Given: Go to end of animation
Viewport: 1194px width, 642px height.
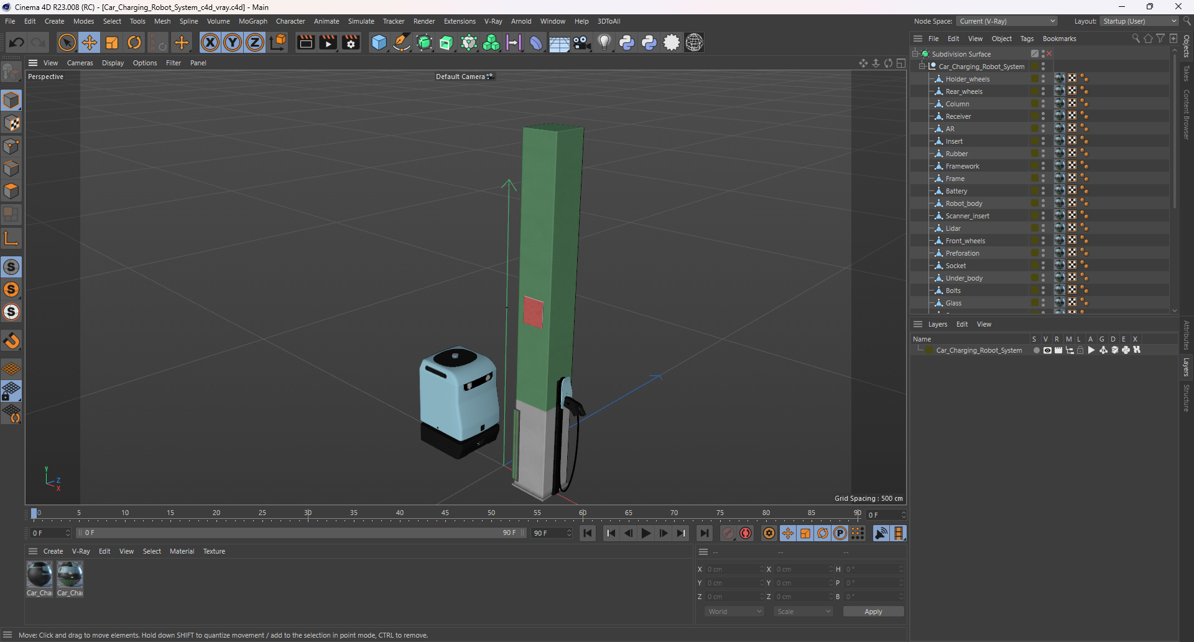Looking at the screenshot, I should pyautogui.click(x=704, y=533).
